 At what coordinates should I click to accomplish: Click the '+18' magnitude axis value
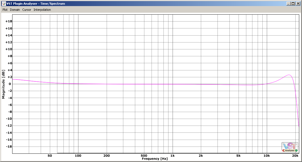click(x=9, y=21)
